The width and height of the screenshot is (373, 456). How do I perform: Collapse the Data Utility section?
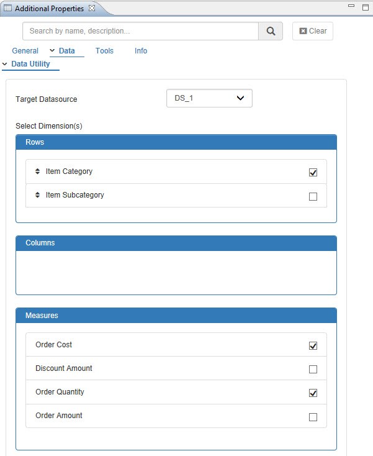6,64
